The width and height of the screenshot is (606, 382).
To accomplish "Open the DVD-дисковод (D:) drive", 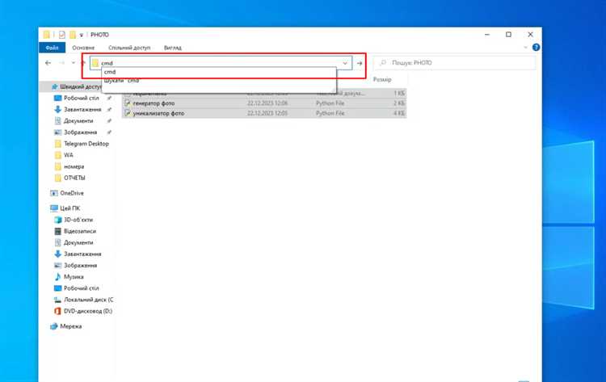I will click(88, 311).
